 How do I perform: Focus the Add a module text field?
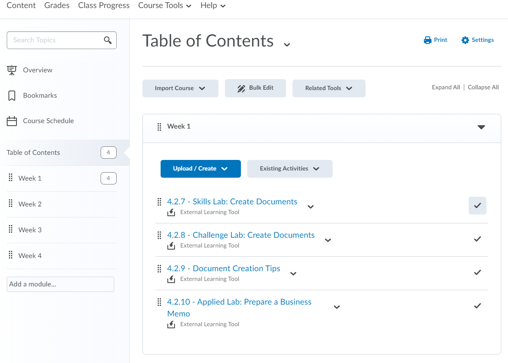click(x=60, y=284)
